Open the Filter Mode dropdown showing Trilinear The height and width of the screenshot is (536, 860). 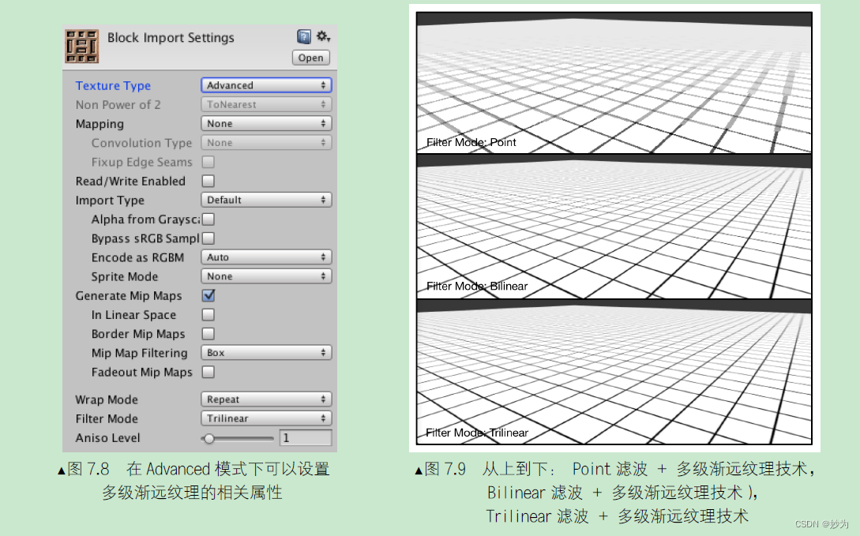point(266,418)
